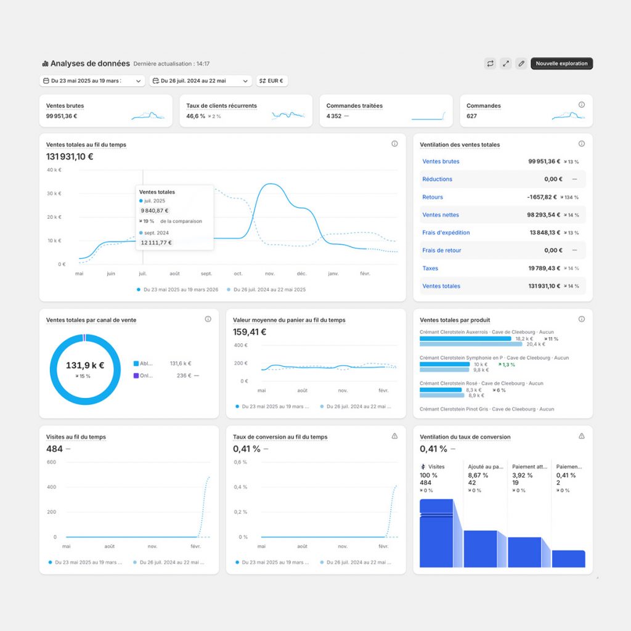Click warning icon on Taux de conversion chart
Image resolution: width=631 pixels, height=631 pixels.
(x=394, y=436)
